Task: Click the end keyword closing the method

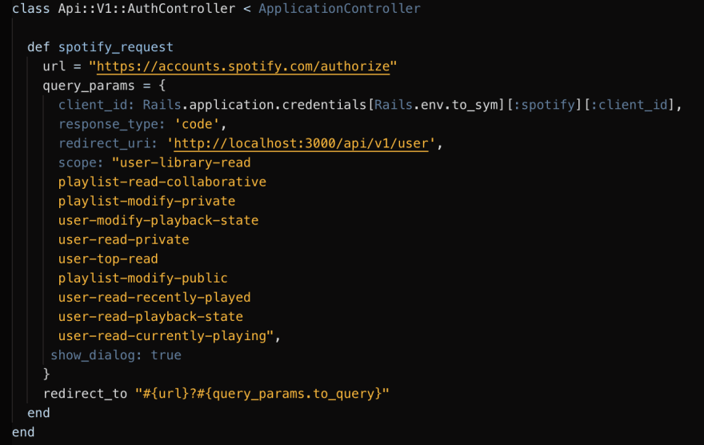Action: tap(38, 413)
